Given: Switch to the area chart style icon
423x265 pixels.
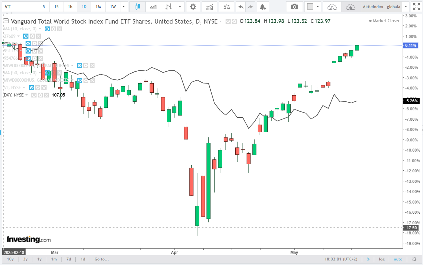Looking at the screenshot, I should coord(154,6).
